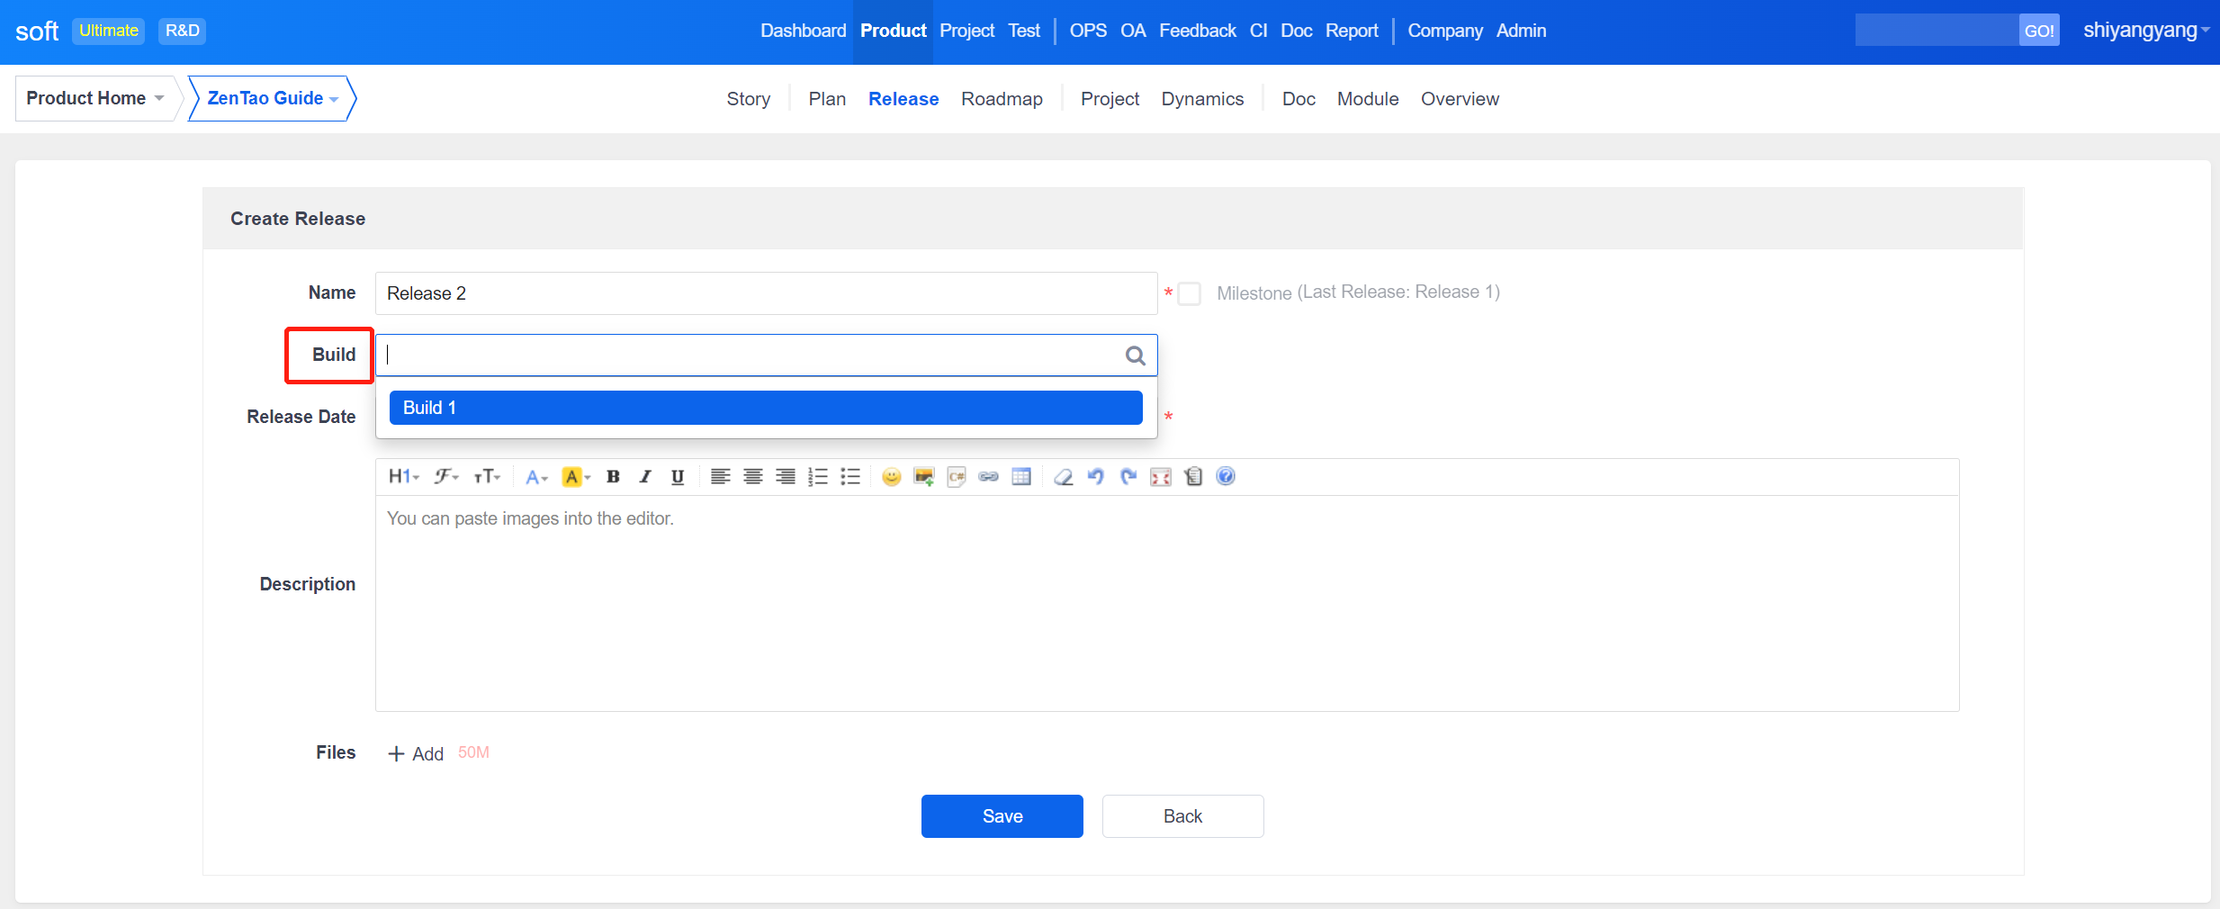Insert an emoticon into the description
This screenshot has width=2220, height=909.
(x=891, y=477)
